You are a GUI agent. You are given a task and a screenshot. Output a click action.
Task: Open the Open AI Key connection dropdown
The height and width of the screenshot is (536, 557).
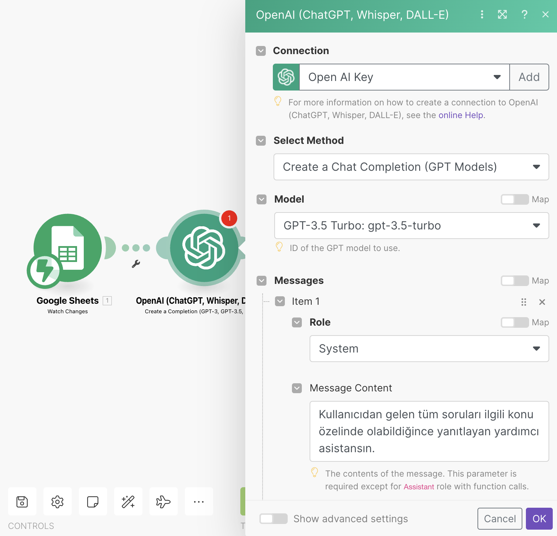click(x=404, y=77)
